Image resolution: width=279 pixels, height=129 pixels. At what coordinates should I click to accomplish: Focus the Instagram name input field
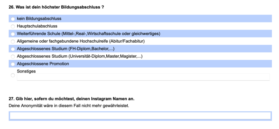pos(140,116)
